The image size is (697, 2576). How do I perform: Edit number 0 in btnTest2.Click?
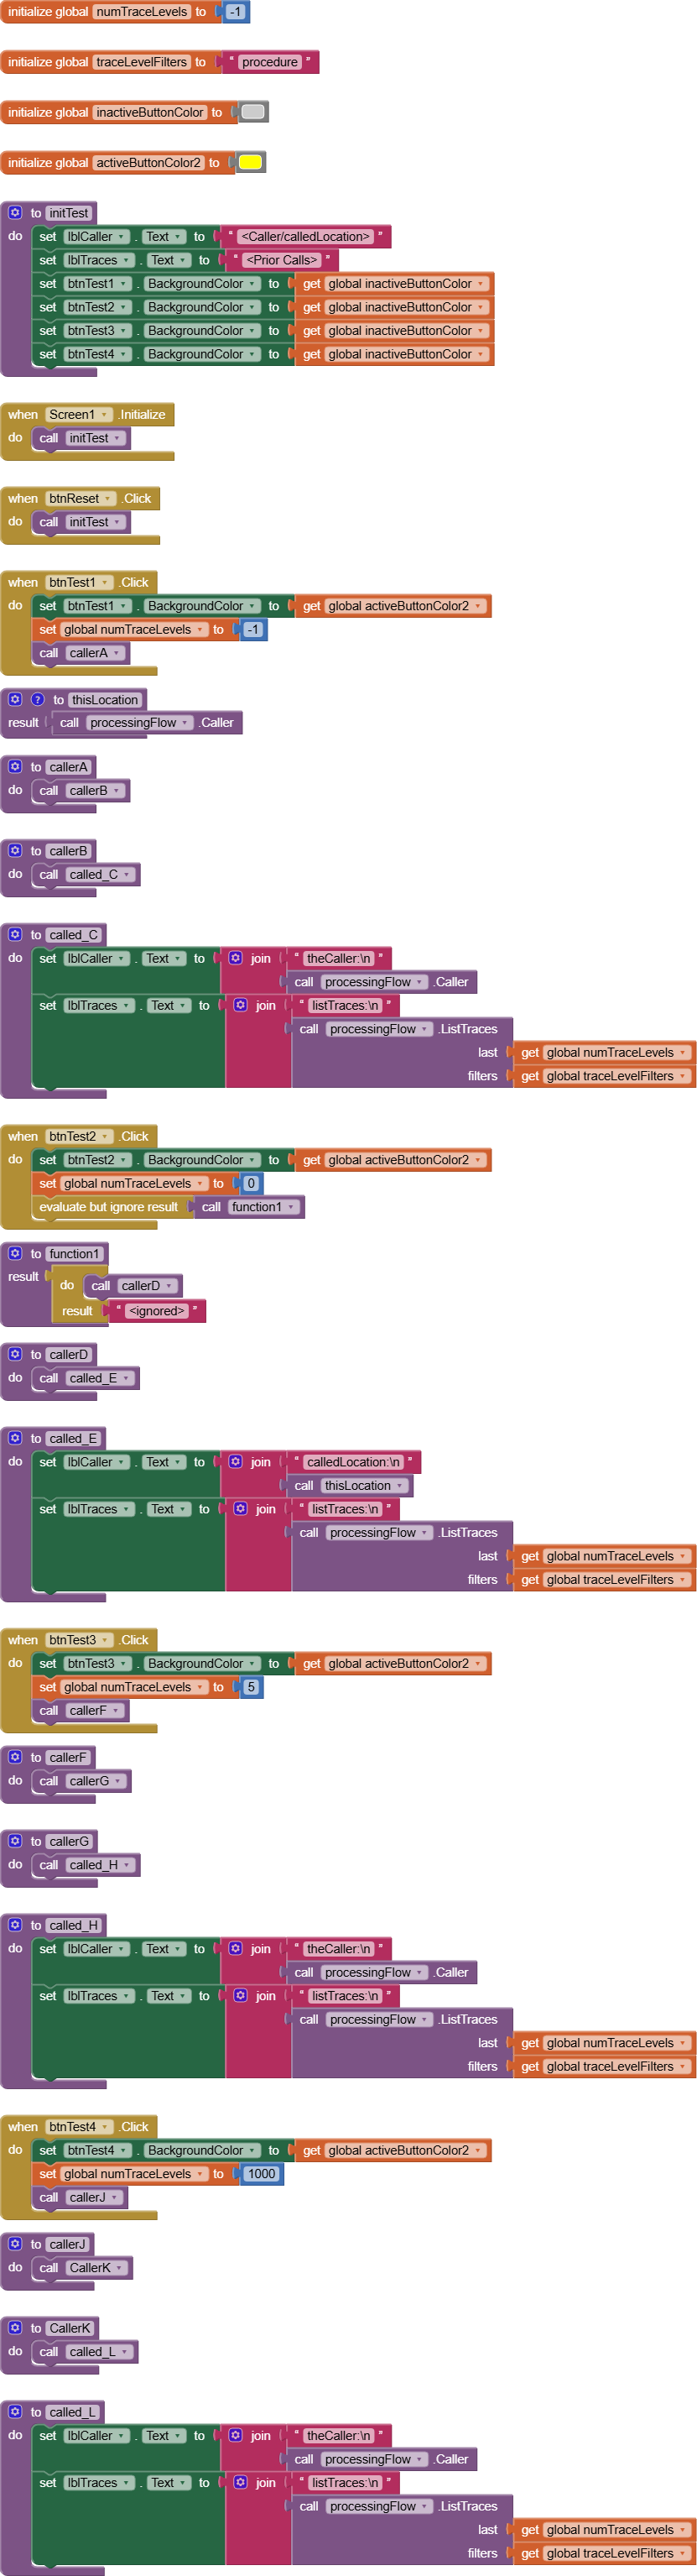[251, 1184]
